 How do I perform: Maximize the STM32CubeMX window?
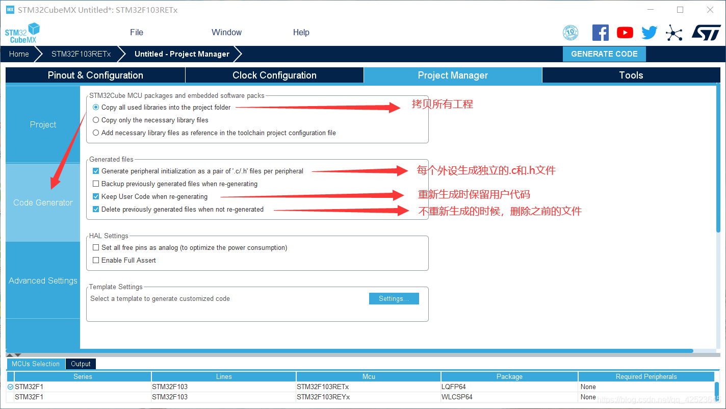coord(680,10)
